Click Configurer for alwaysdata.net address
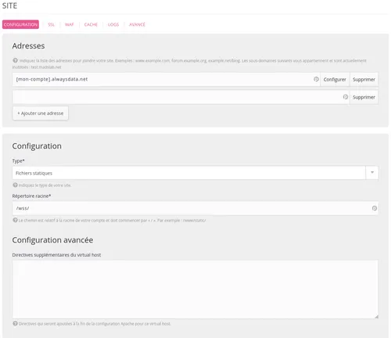 pos(335,79)
